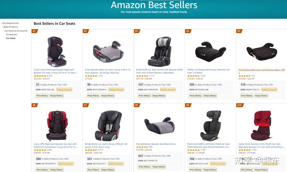Open the Britax Römer EVOLVA seat image

108,126
